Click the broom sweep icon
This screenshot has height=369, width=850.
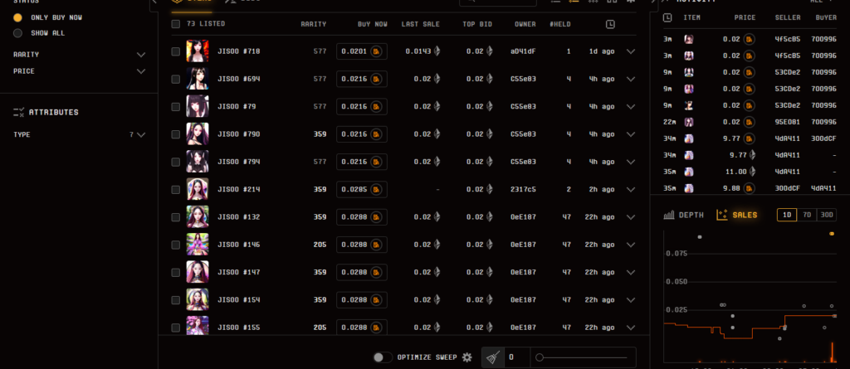point(493,357)
